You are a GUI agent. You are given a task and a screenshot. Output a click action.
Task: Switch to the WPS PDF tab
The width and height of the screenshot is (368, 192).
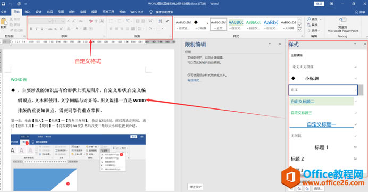pos(137,12)
